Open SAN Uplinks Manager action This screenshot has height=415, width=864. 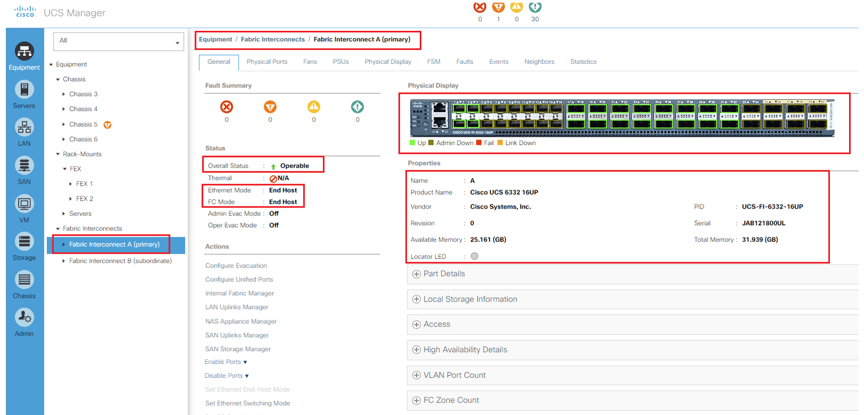click(x=237, y=335)
